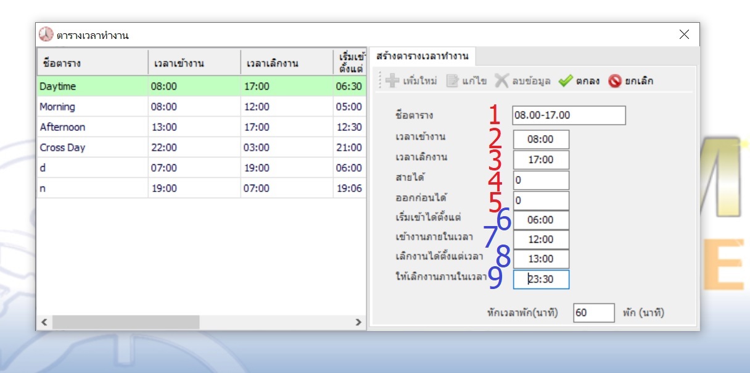
Task: Click the schedule name field 08.00-17.00
Action: [x=568, y=115]
